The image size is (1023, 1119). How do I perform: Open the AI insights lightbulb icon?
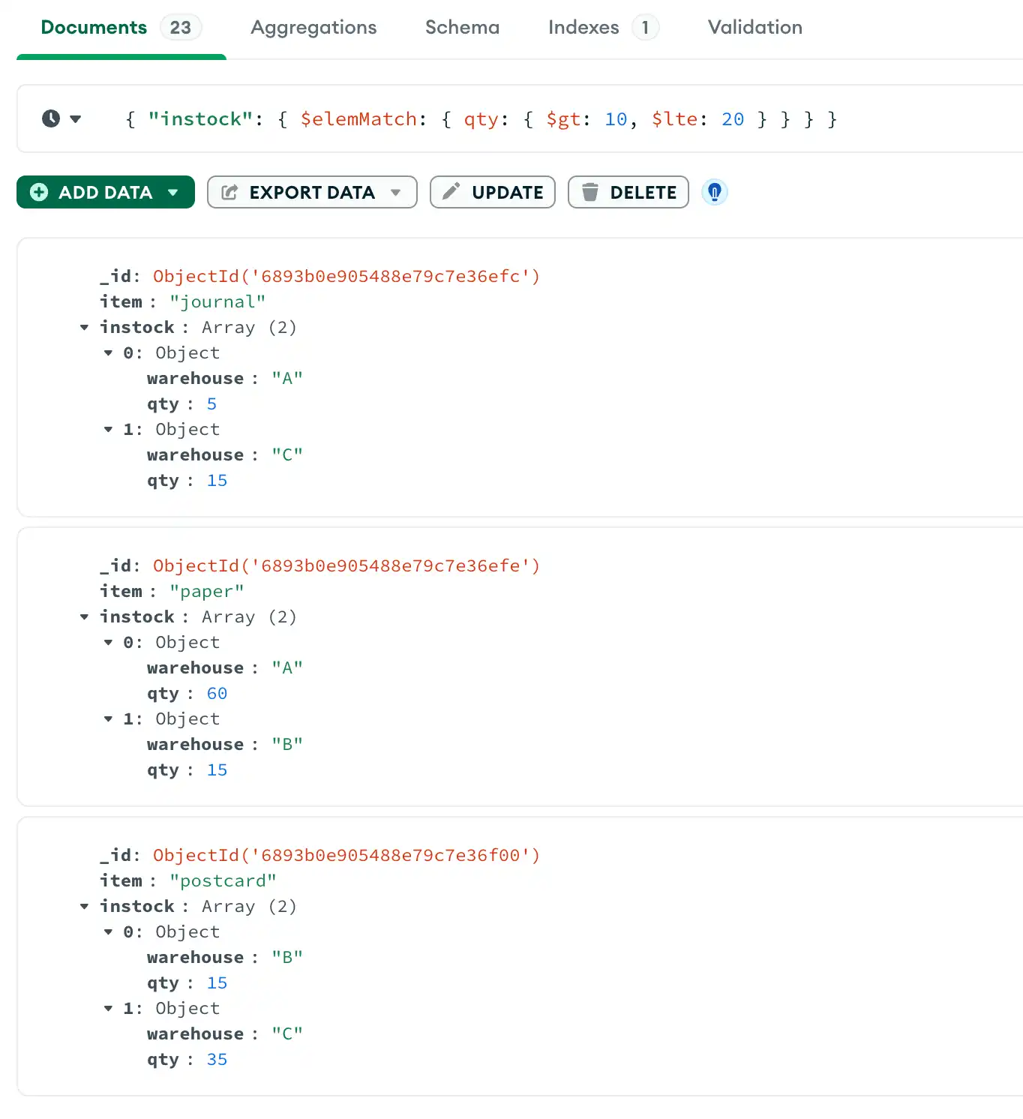click(714, 192)
